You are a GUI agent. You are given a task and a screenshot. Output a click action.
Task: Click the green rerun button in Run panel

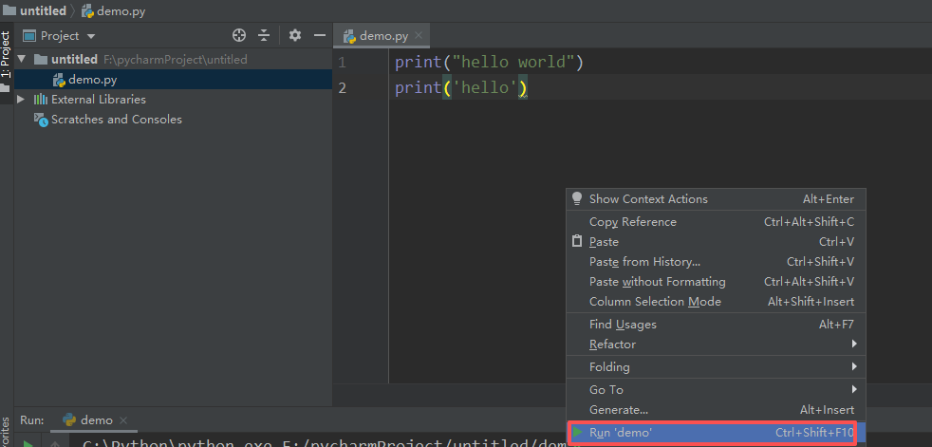click(28, 442)
